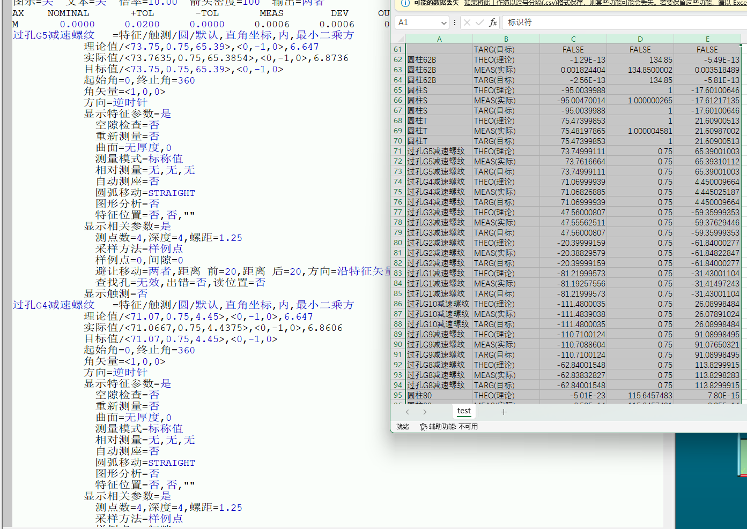Viewport: 747px width, 529px height.
Task: Click cell 圆柱T in row 69
Action: pyautogui.click(x=439, y=131)
